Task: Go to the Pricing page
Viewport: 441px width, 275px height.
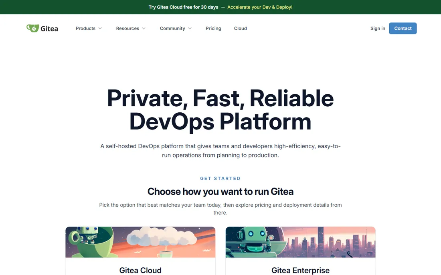Action: pyautogui.click(x=213, y=28)
